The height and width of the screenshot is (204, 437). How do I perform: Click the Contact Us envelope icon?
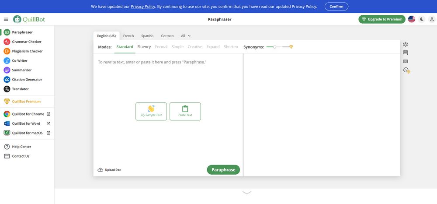click(7, 156)
